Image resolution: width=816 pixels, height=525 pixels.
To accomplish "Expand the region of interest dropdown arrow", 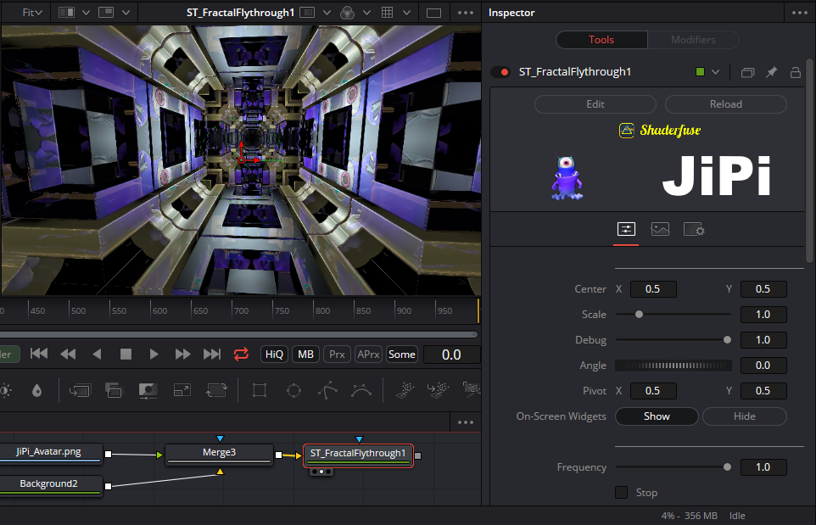I will click(x=327, y=13).
